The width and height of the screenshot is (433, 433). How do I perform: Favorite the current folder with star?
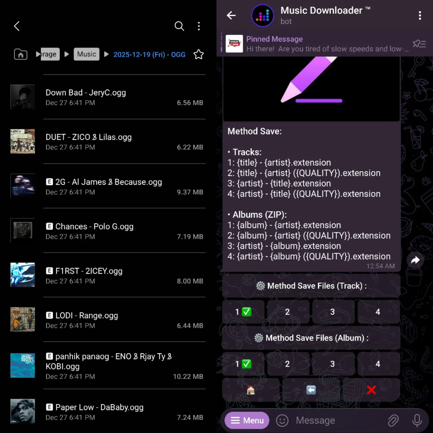click(199, 54)
